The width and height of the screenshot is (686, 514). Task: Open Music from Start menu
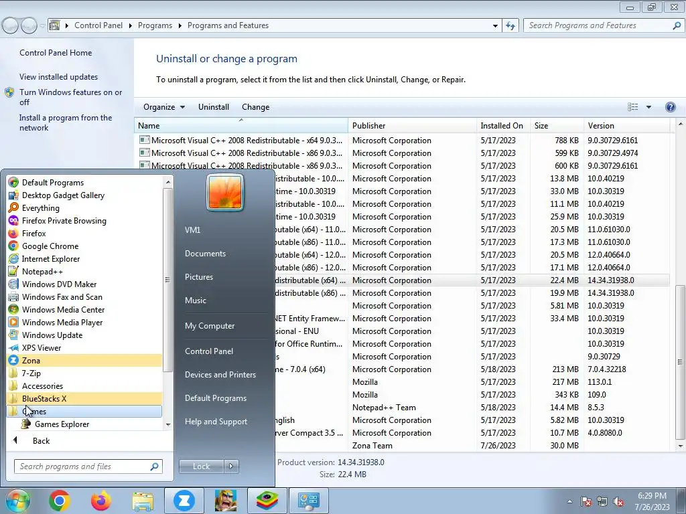coord(195,301)
